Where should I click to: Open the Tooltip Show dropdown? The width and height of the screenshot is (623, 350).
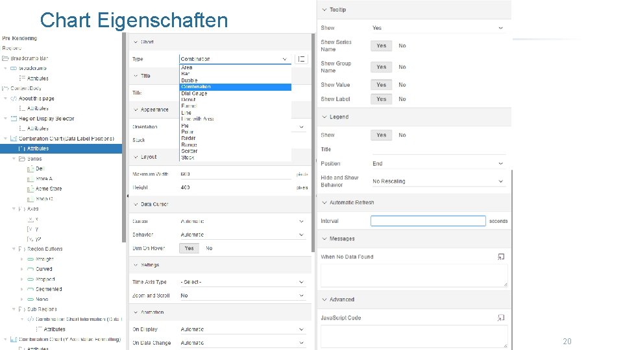point(438,28)
